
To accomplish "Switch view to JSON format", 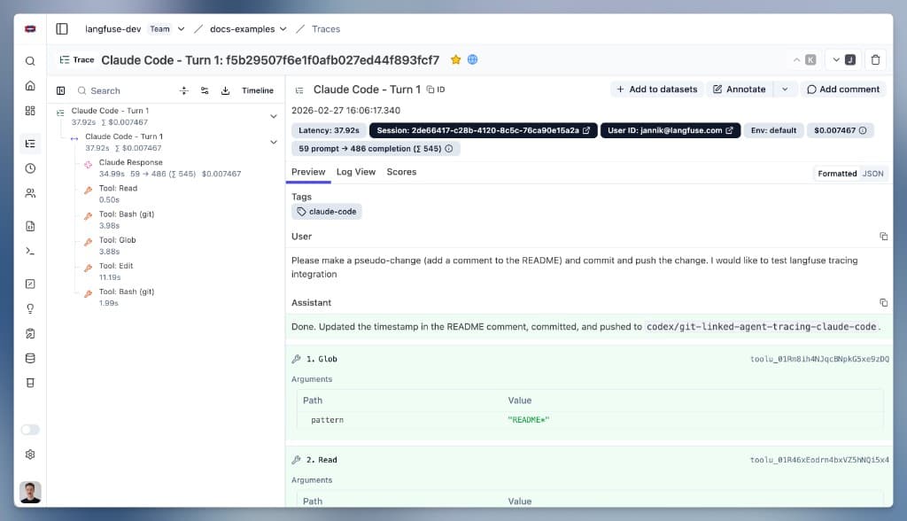I will coord(872,174).
